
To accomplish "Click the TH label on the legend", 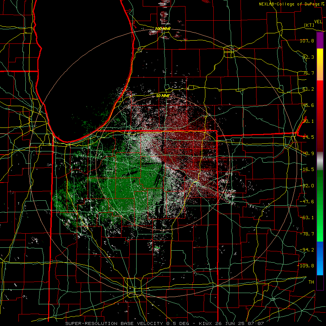I will pos(311,282).
